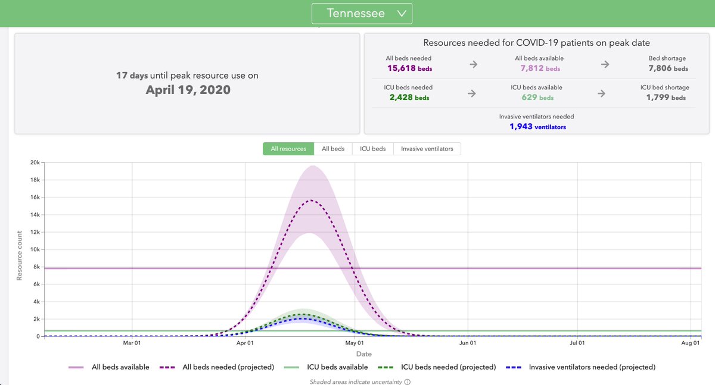715x385 pixels.
Task: Click the 15,618 beds value
Action: coord(409,68)
